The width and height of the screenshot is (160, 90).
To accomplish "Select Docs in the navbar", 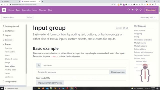I will [18, 10].
